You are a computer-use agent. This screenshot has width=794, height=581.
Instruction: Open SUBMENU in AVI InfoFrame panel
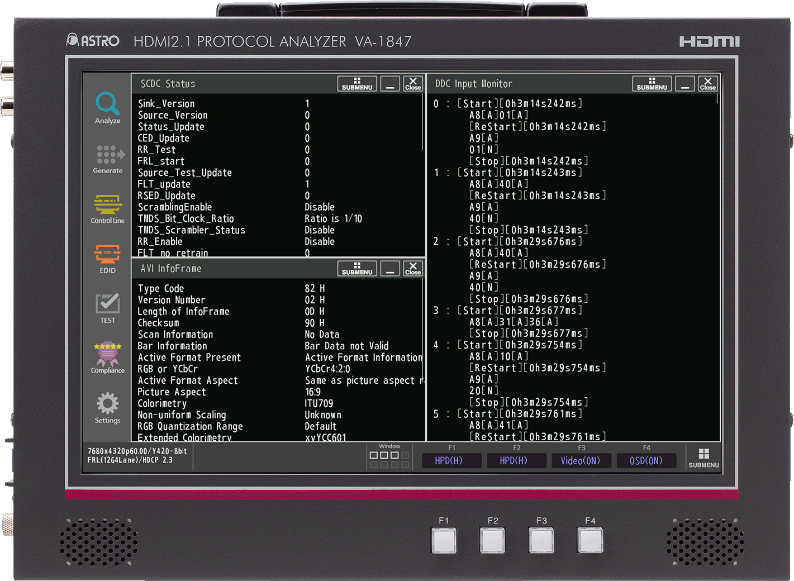pyautogui.click(x=357, y=269)
